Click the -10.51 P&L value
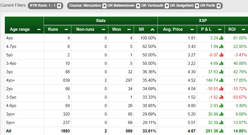The height and width of the screenshot is (135, 248). tap(212, 89)
